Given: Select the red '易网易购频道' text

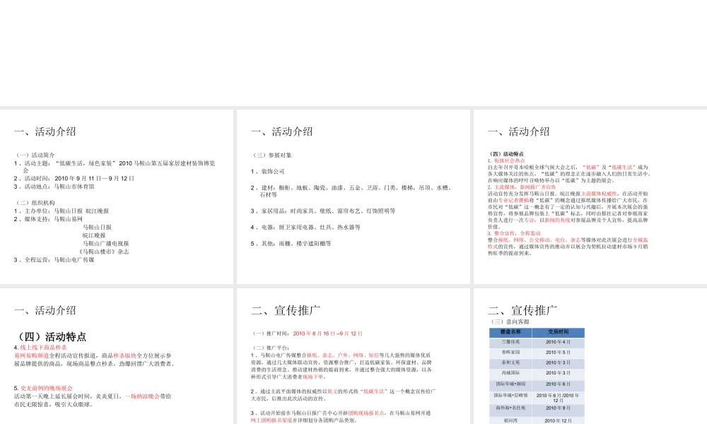Looking at the screenshot, I should tap(31, 355).
